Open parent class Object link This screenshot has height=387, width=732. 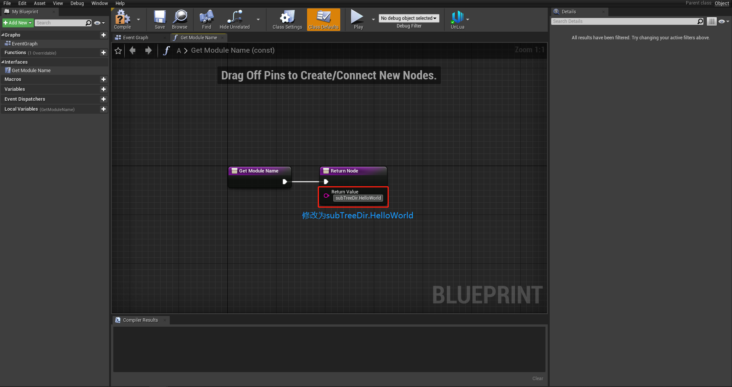tap(722, 3)
